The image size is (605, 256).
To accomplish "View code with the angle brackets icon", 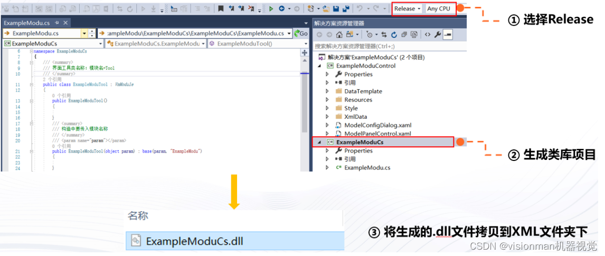I will coord(428,35).
